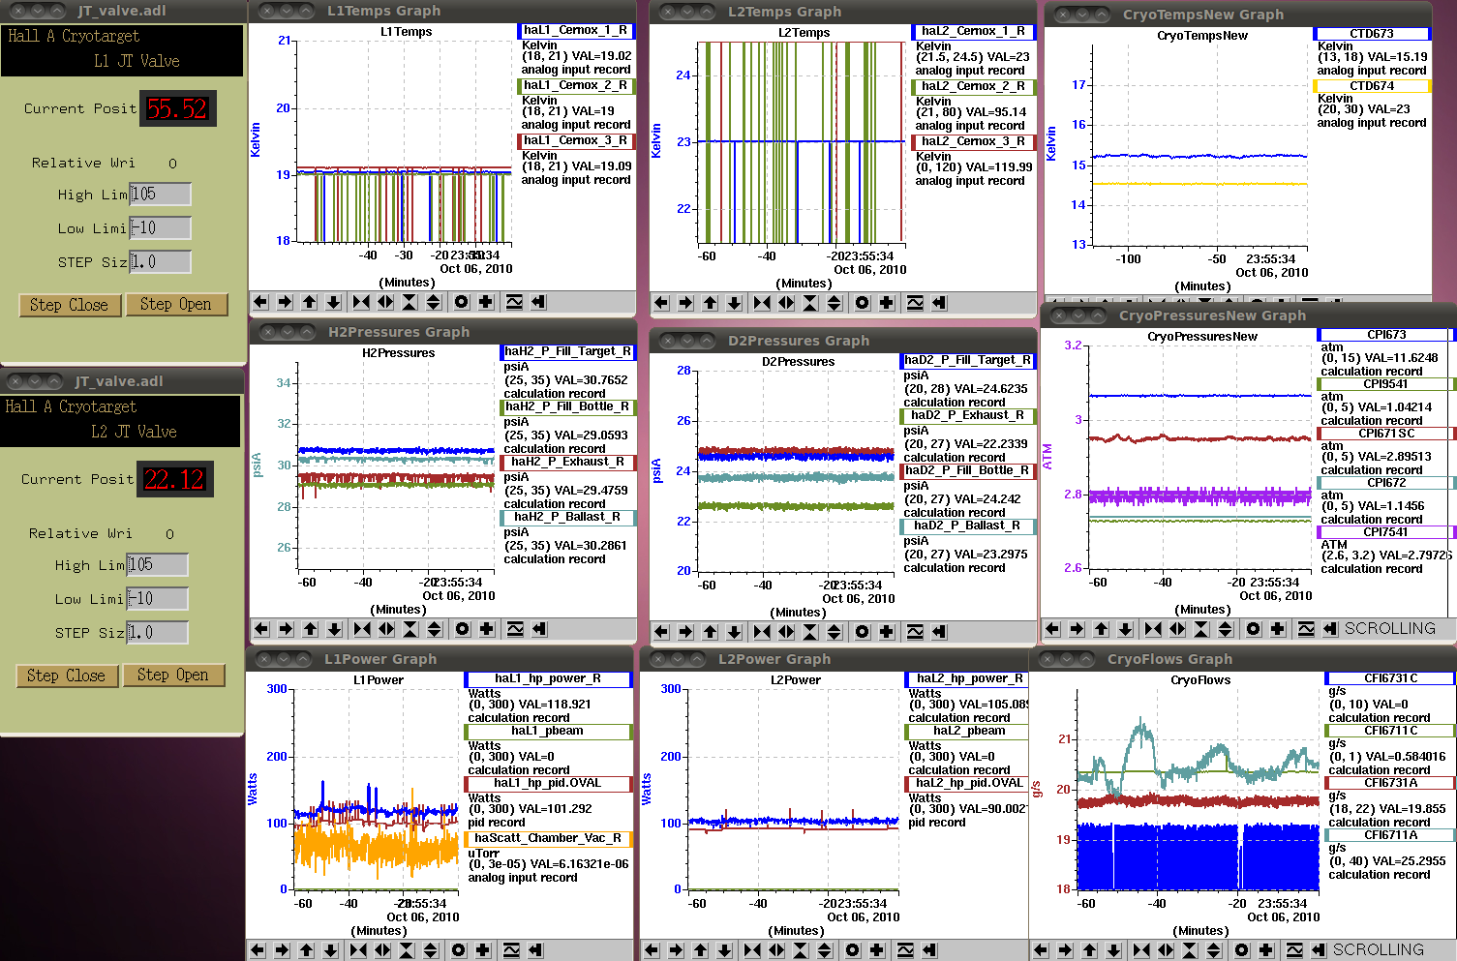The height and width of the screenshot is (961, 1457).
Task: Pan left in the L1Temps Graph toolbar
Action: click(x=260, y=302)
